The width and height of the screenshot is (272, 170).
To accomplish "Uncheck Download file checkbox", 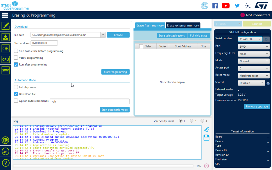I will 16,94.
